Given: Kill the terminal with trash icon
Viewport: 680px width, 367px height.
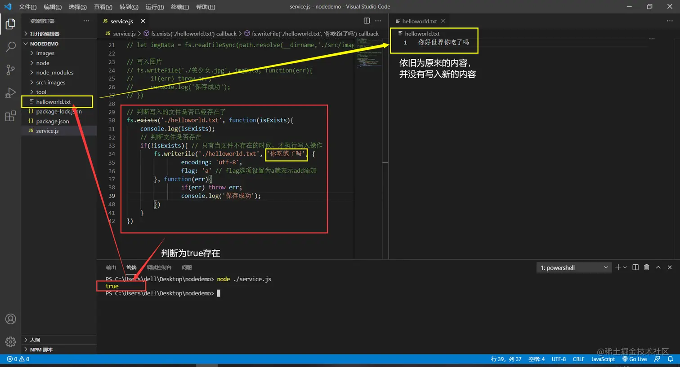Looking at the screenshot, I should pos(647,267).
